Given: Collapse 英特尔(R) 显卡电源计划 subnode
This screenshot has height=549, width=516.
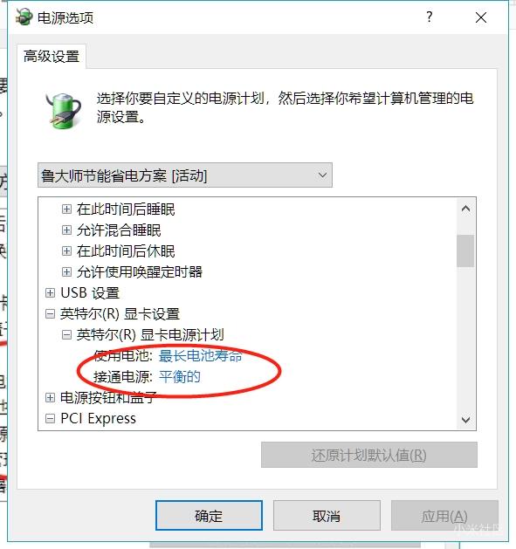Looking at the screenshot, I should (66, 334).
